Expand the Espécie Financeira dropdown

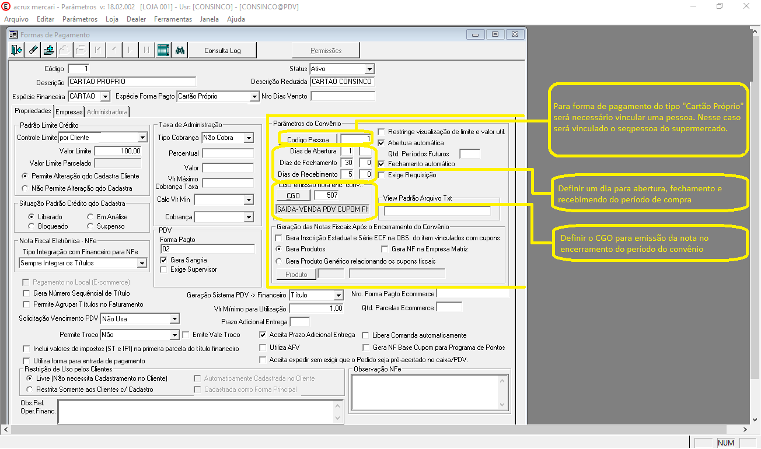(105, 96)
